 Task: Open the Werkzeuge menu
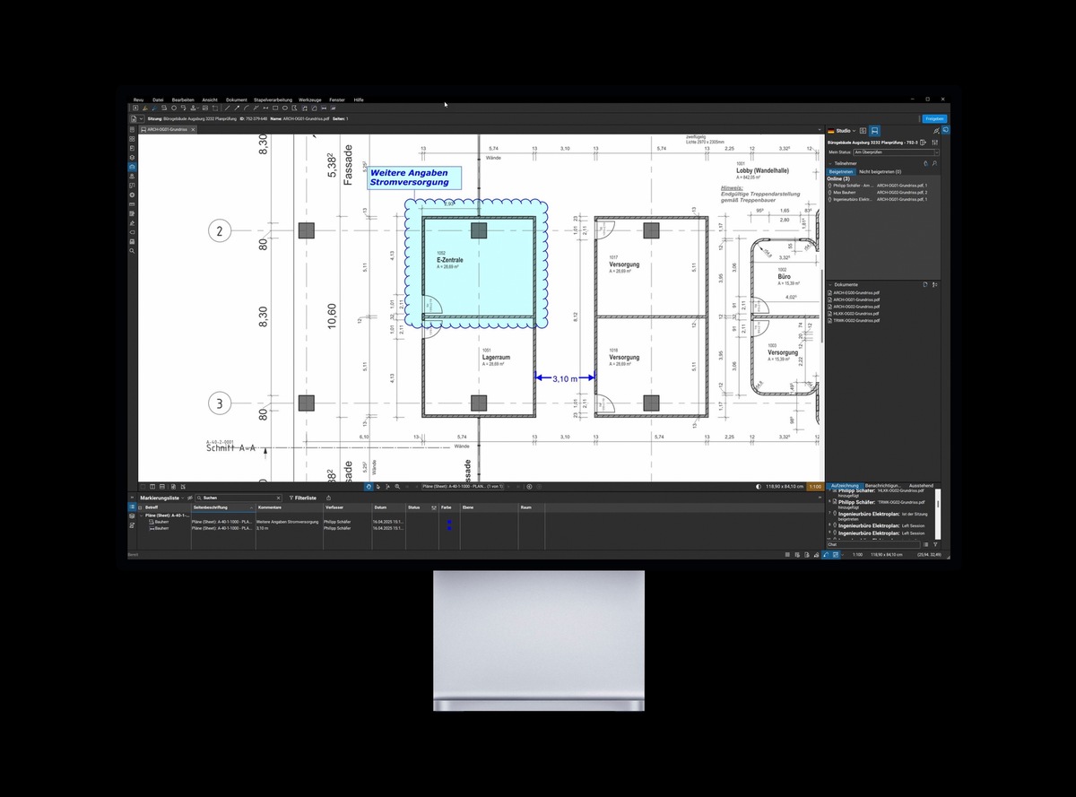tap(309, 100)
